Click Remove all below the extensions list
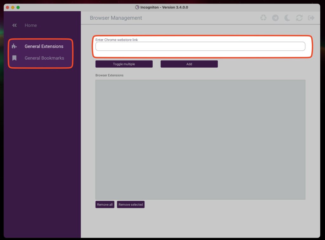 pos(104,204)
